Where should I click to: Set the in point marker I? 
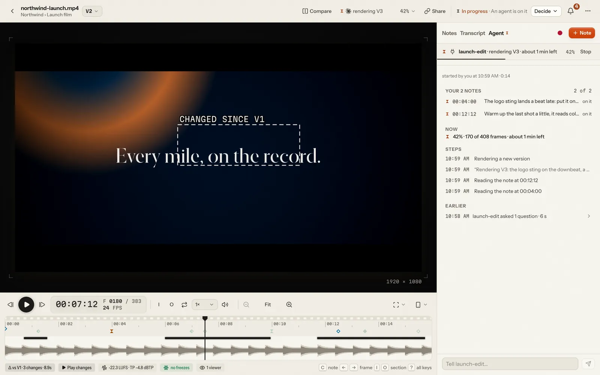(159, 304)
